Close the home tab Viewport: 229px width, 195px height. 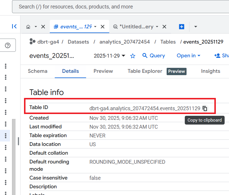point(43,27)
